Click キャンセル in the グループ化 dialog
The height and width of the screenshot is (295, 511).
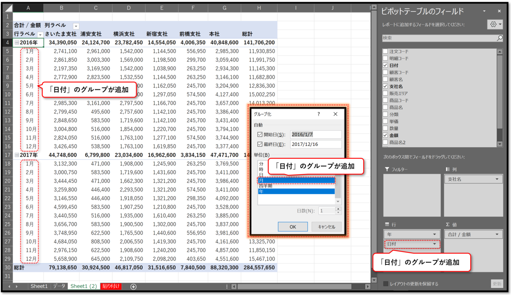pos(327,227)
